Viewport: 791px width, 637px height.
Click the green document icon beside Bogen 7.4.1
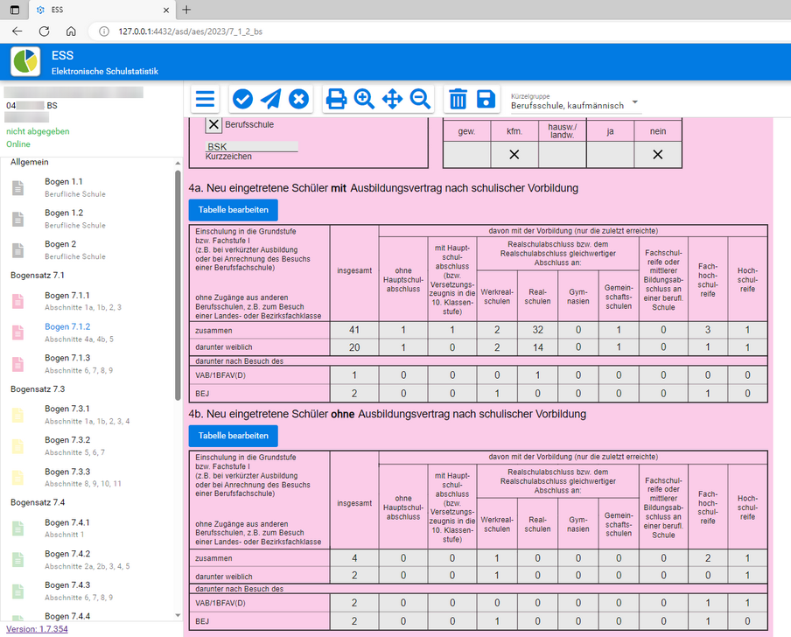point(17,528)
